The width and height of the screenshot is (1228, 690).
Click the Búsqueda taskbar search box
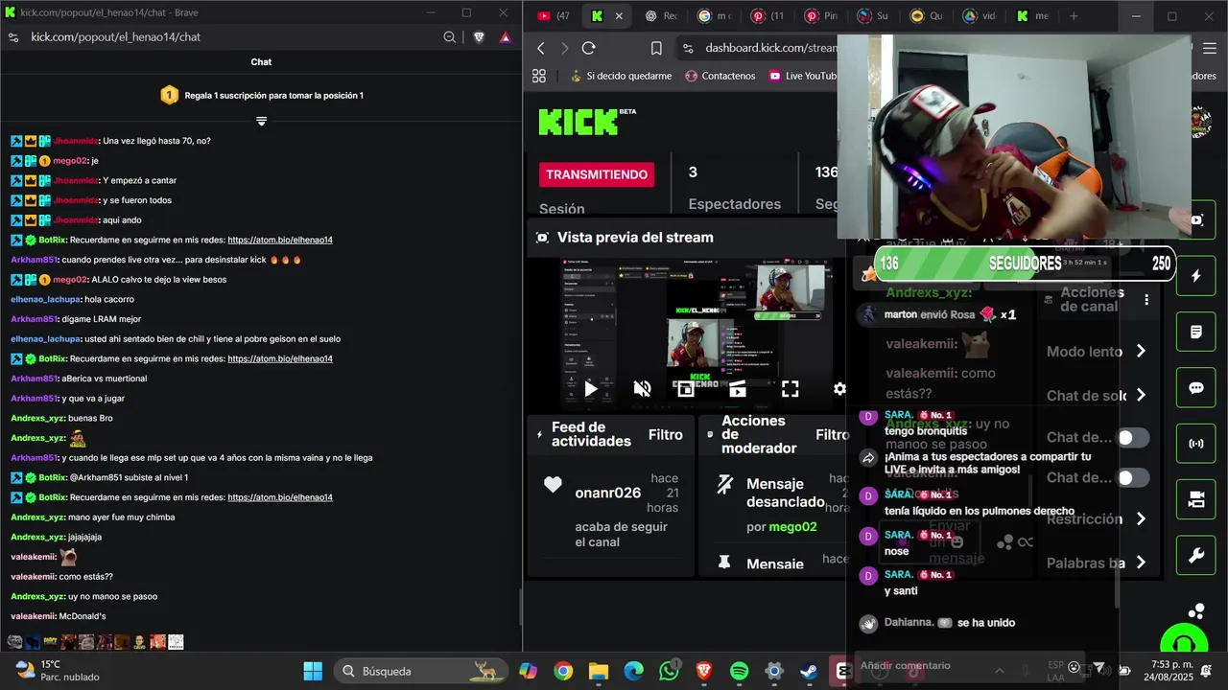click(x=421, y=671)
